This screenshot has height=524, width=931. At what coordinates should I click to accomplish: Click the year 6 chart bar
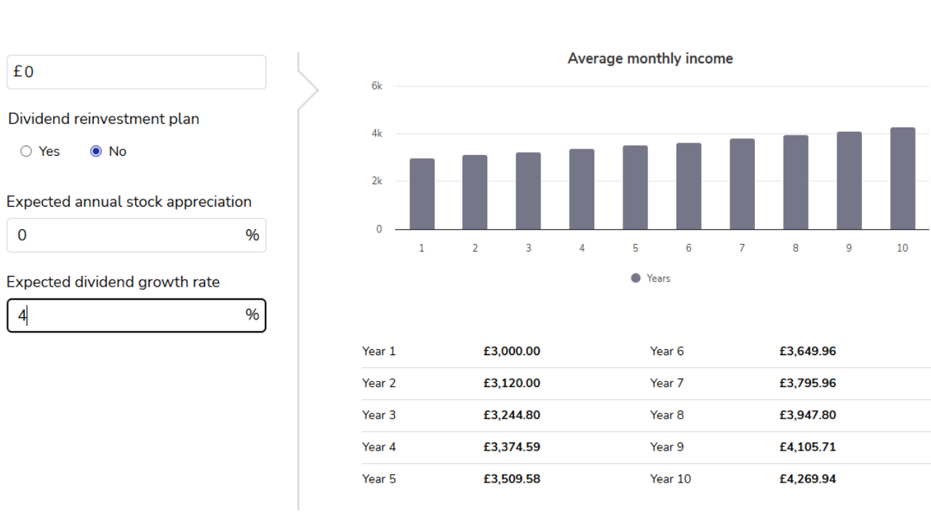(x=689, y=186)
